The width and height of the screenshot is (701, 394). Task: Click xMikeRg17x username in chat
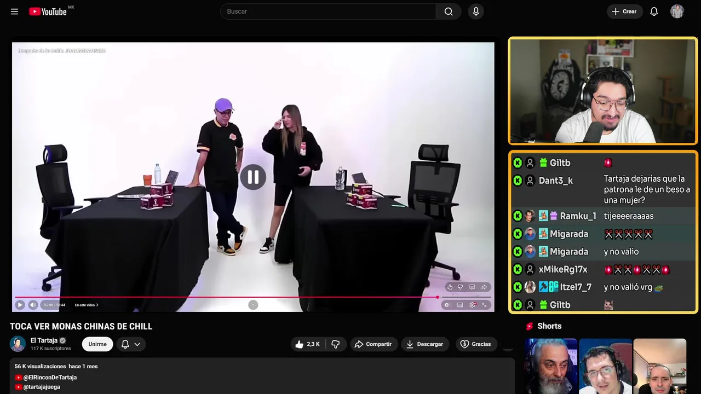[563, 269]
